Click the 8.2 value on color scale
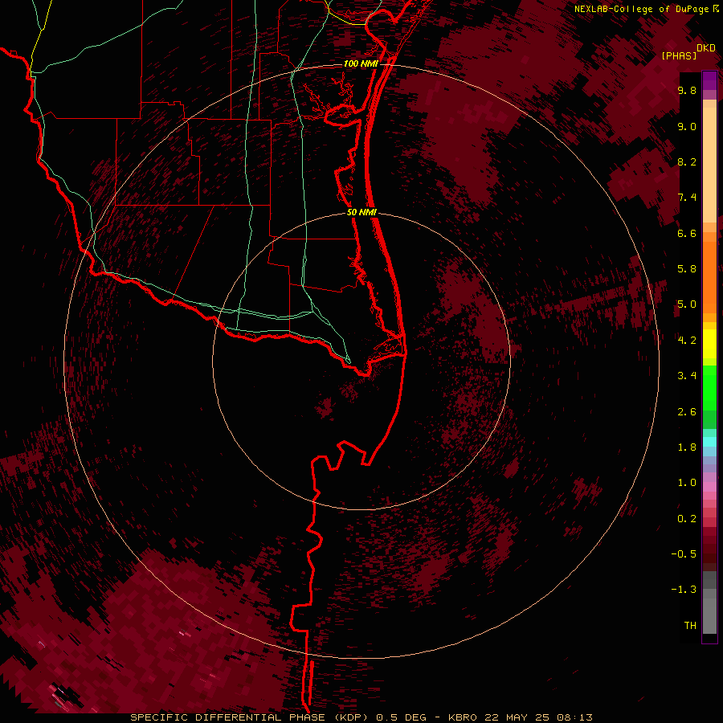This screenshot has height=723, width=723. click(687, 161)
